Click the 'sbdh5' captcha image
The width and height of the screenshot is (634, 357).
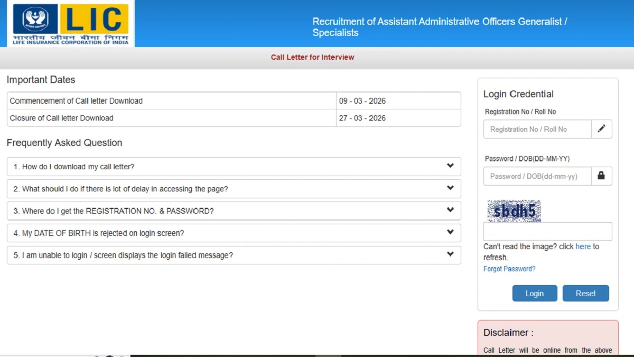tap(514, 210)
